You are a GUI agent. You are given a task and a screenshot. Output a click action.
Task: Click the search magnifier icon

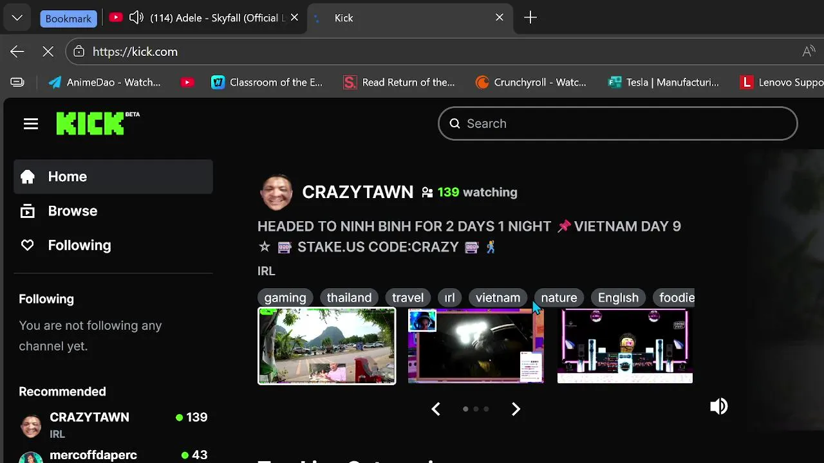[x=454, y=123]
